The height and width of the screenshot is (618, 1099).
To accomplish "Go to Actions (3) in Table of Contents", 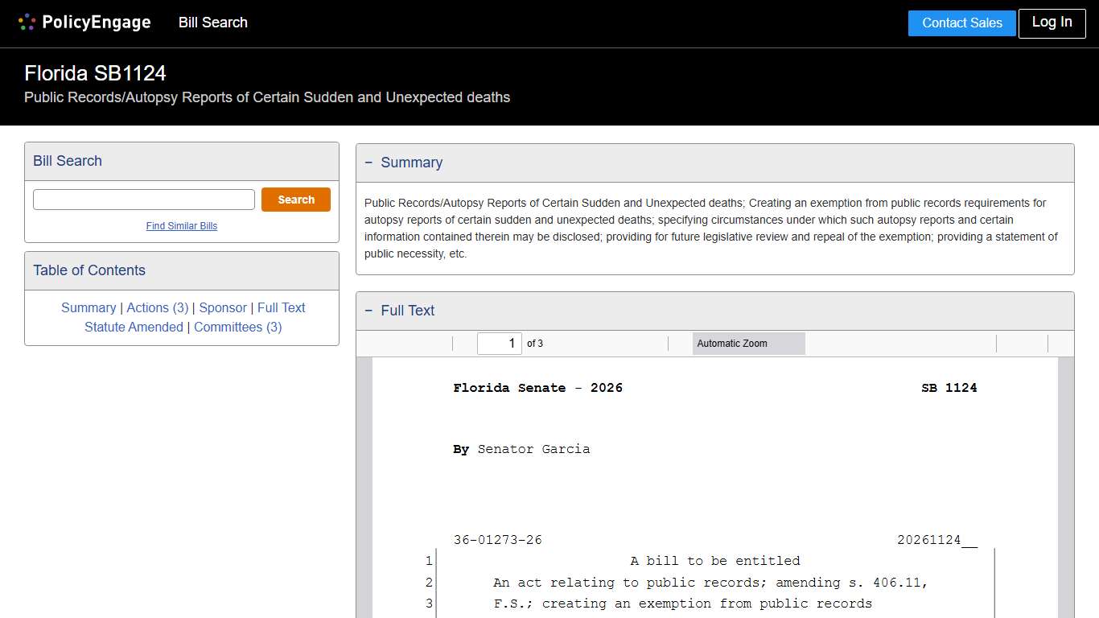I will pos(158,307).
